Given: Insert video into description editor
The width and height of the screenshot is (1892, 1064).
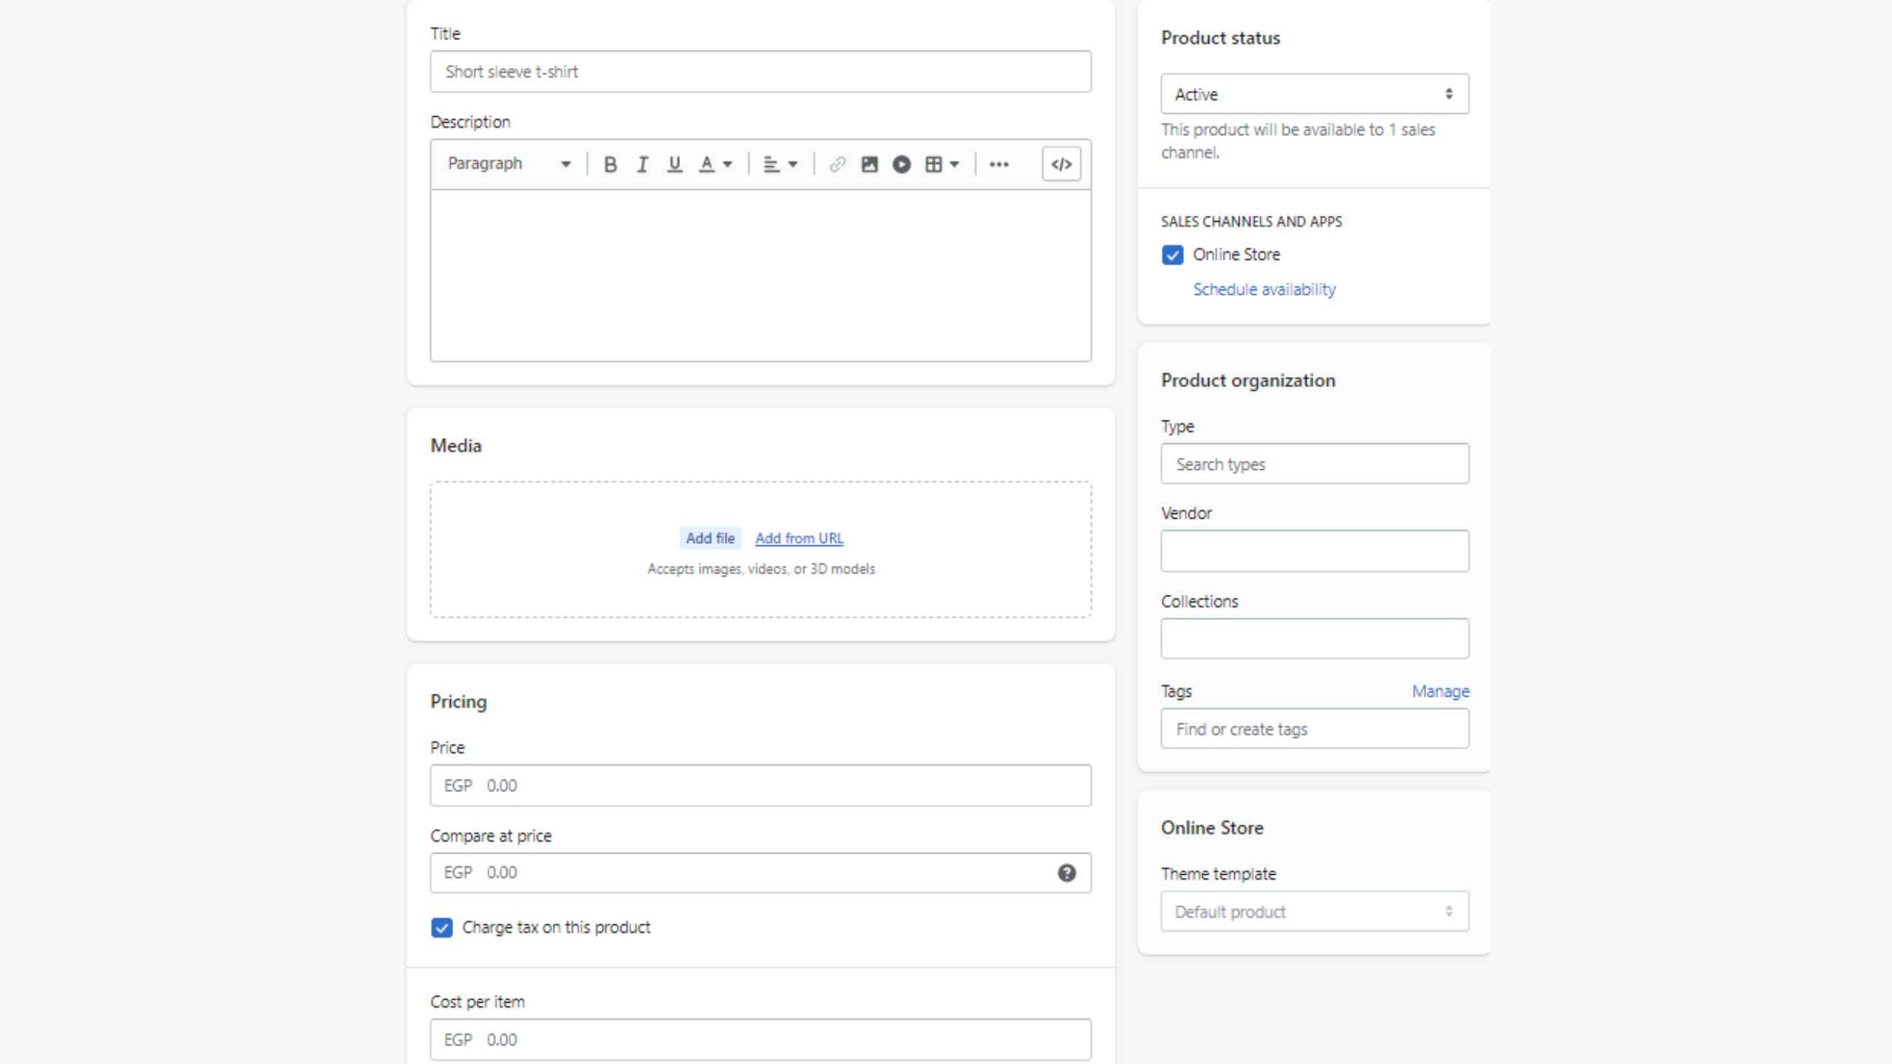Looking at the screenshot, I should tap(901, 164).
